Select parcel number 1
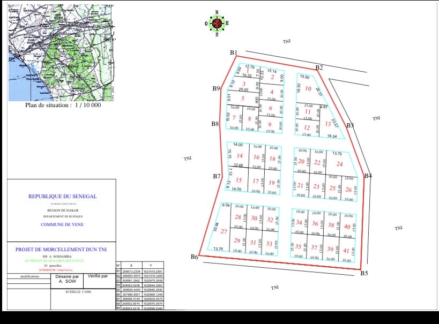This screenshot has height=324, width=439. pos(248,71)
